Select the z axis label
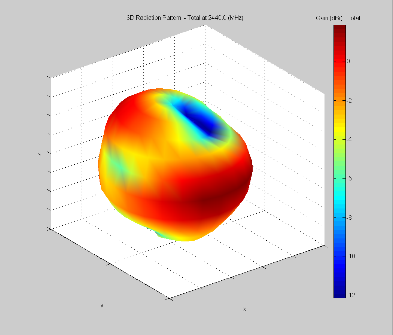 [39, 153]
